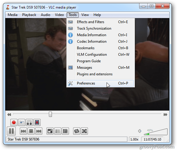Toggle the loop repeat button

click(x=77, y=131)
